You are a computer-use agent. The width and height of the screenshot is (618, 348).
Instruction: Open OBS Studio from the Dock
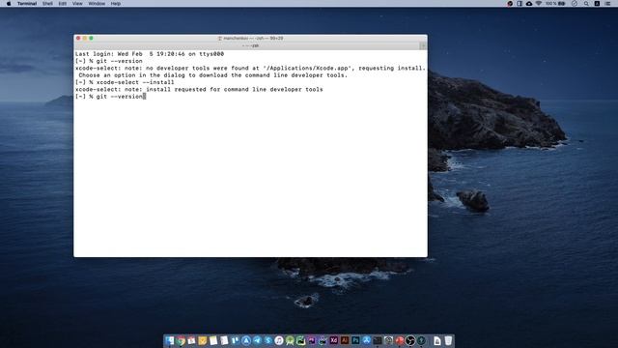(409, 340)
